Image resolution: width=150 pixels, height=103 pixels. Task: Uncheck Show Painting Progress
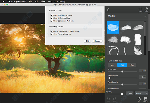click(x=52, y=34)
